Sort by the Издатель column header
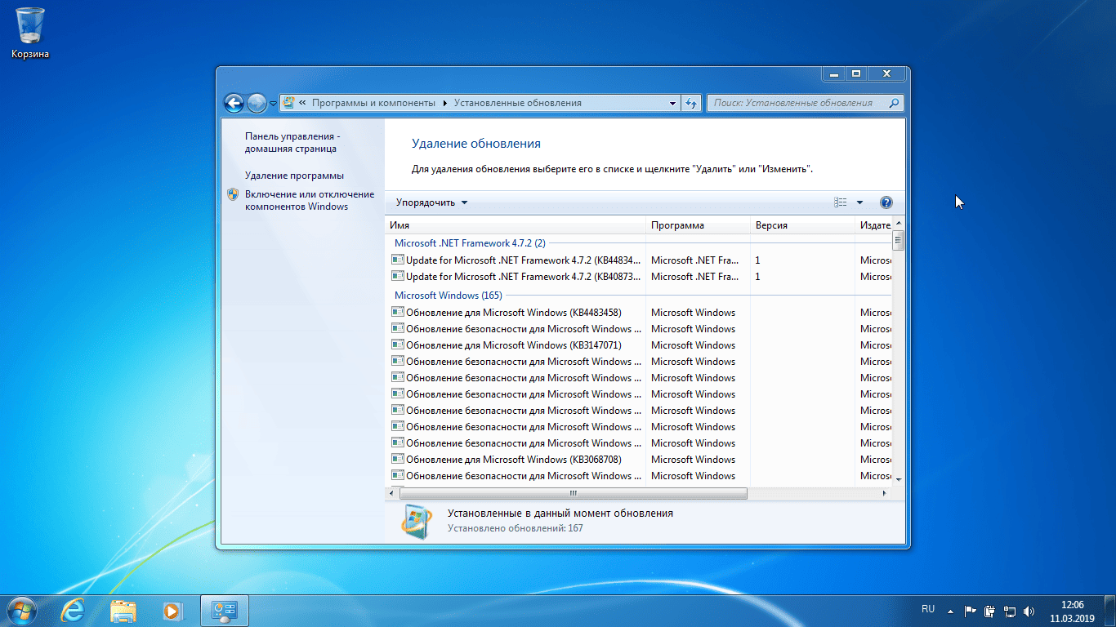This screenshot has height=627, width=1116. point(873,225)
